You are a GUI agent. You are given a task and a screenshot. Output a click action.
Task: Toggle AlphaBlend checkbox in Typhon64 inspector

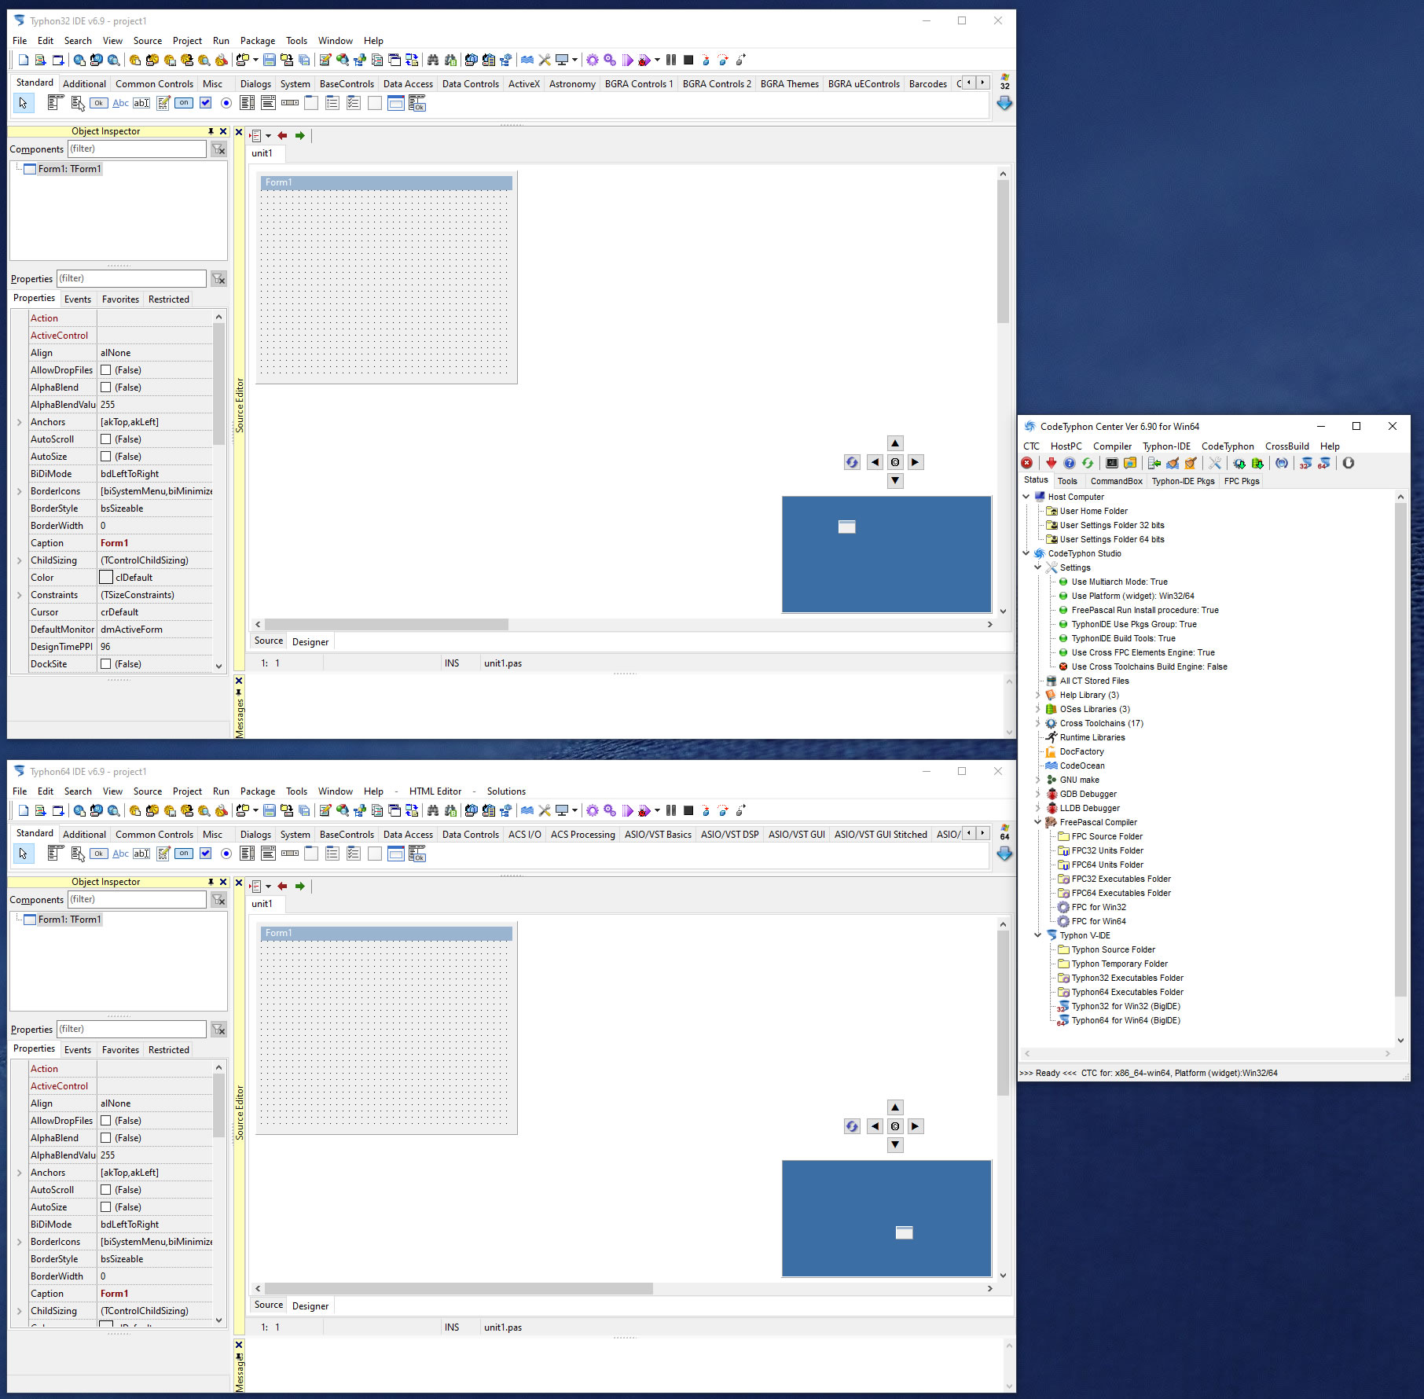point(106,1138)
